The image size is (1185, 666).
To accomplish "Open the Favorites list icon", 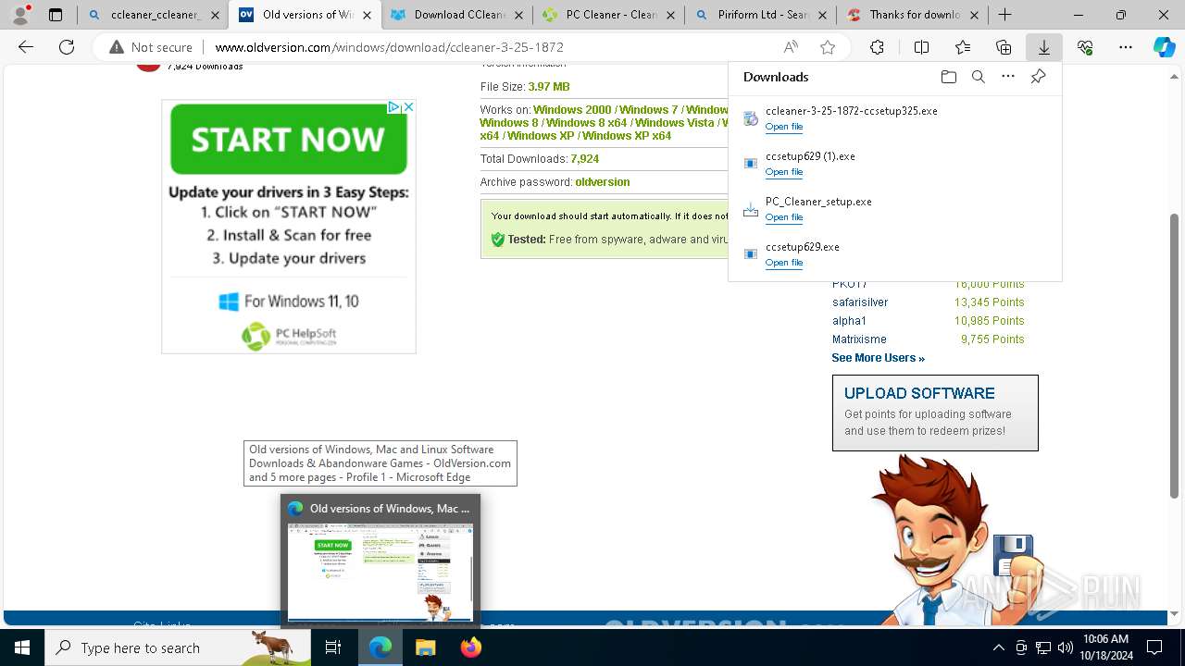I will pos(963,47).
